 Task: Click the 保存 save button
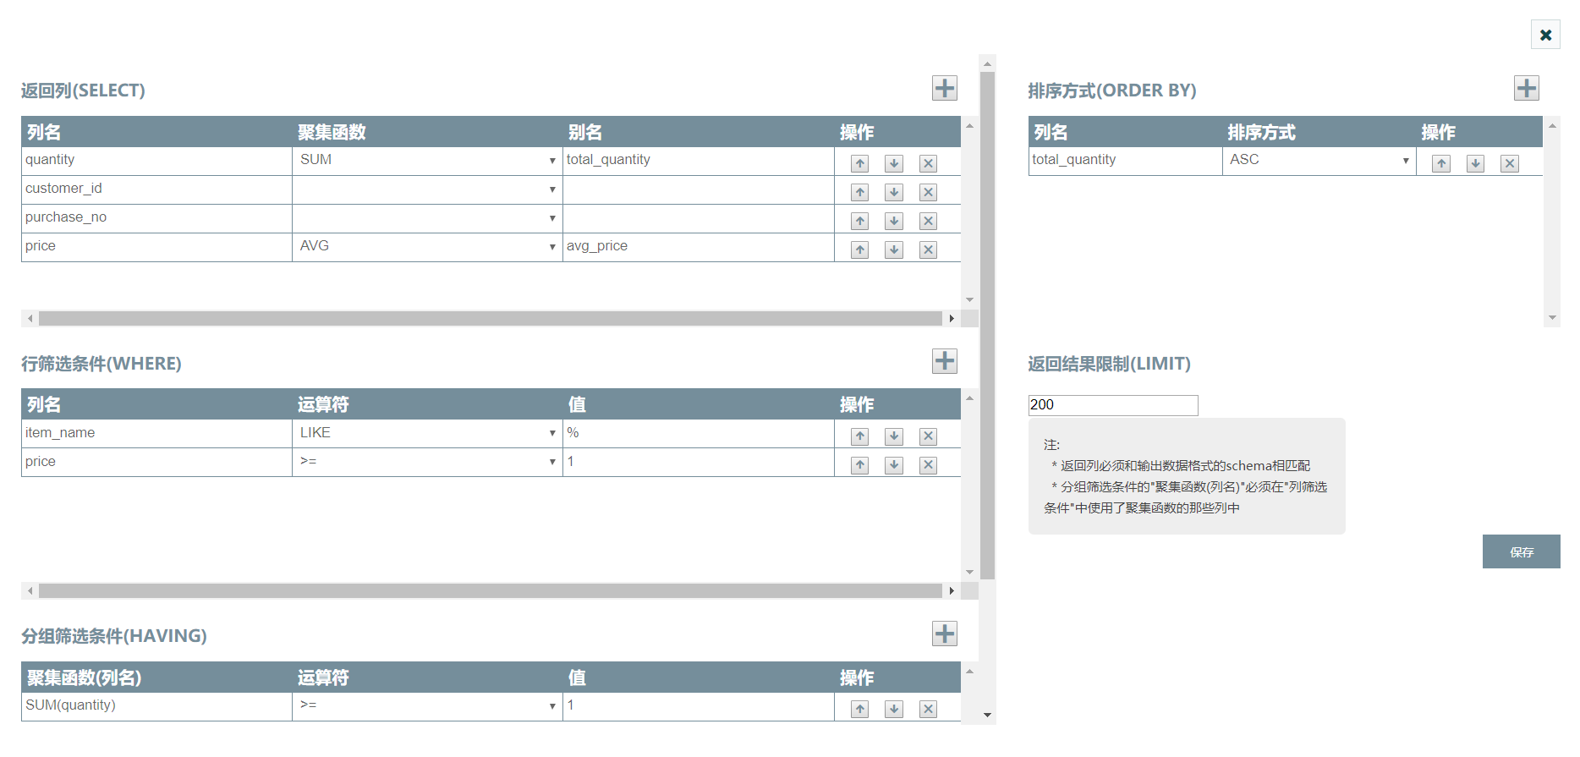tap(1521, 551)
